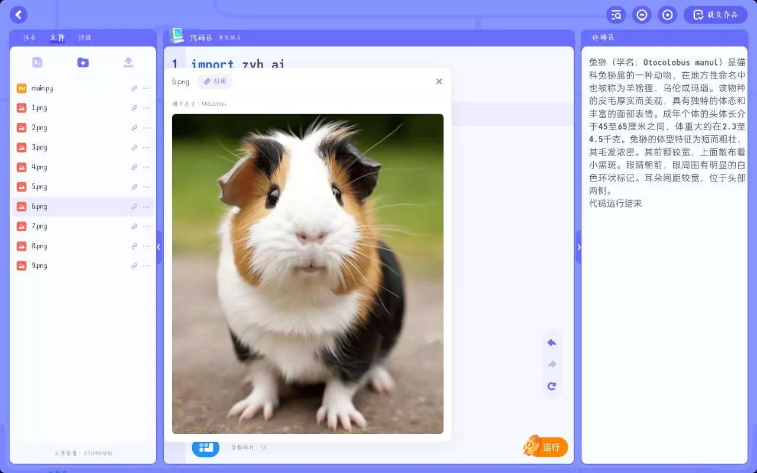The width and height of the screenshot is (757, 473).
Task: Go back with the round arrow button
Action: click(x=19, y=15)
